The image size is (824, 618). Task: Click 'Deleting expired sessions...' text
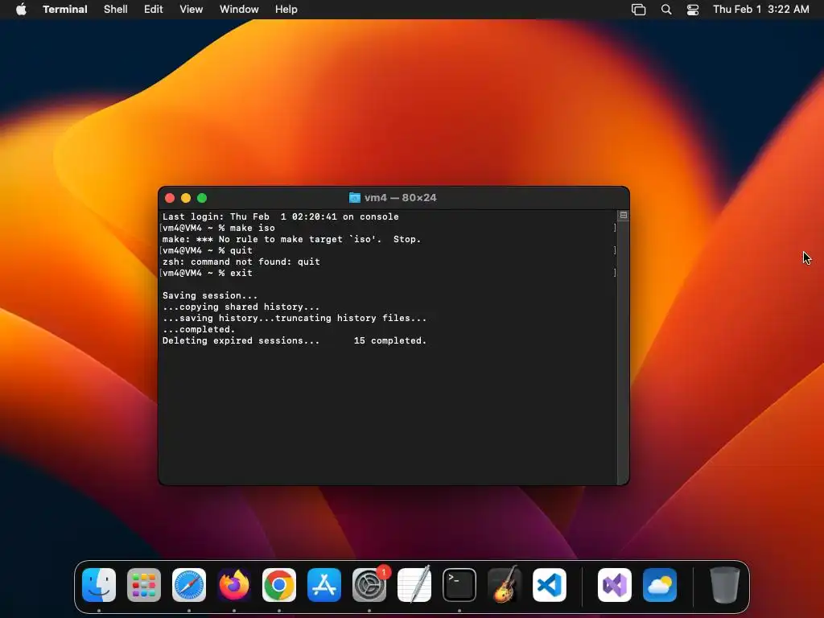click(241, 340)
